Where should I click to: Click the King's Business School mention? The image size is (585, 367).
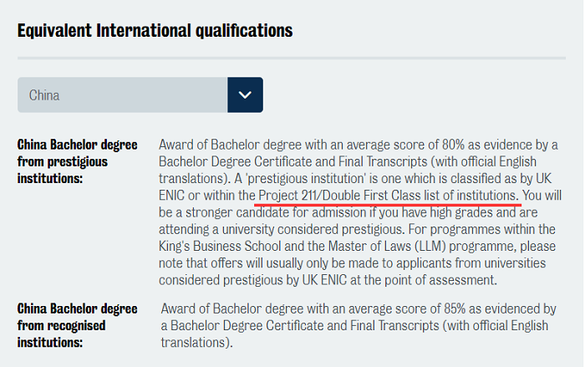[220, 246]
